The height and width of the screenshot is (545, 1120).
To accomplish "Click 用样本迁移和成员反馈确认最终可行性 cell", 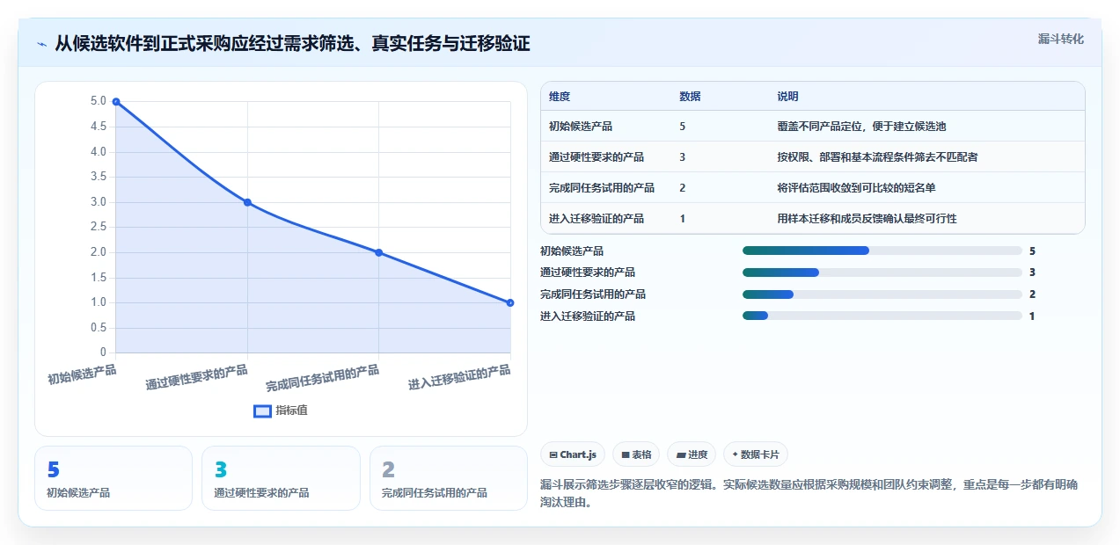I will tap(867, 219).
